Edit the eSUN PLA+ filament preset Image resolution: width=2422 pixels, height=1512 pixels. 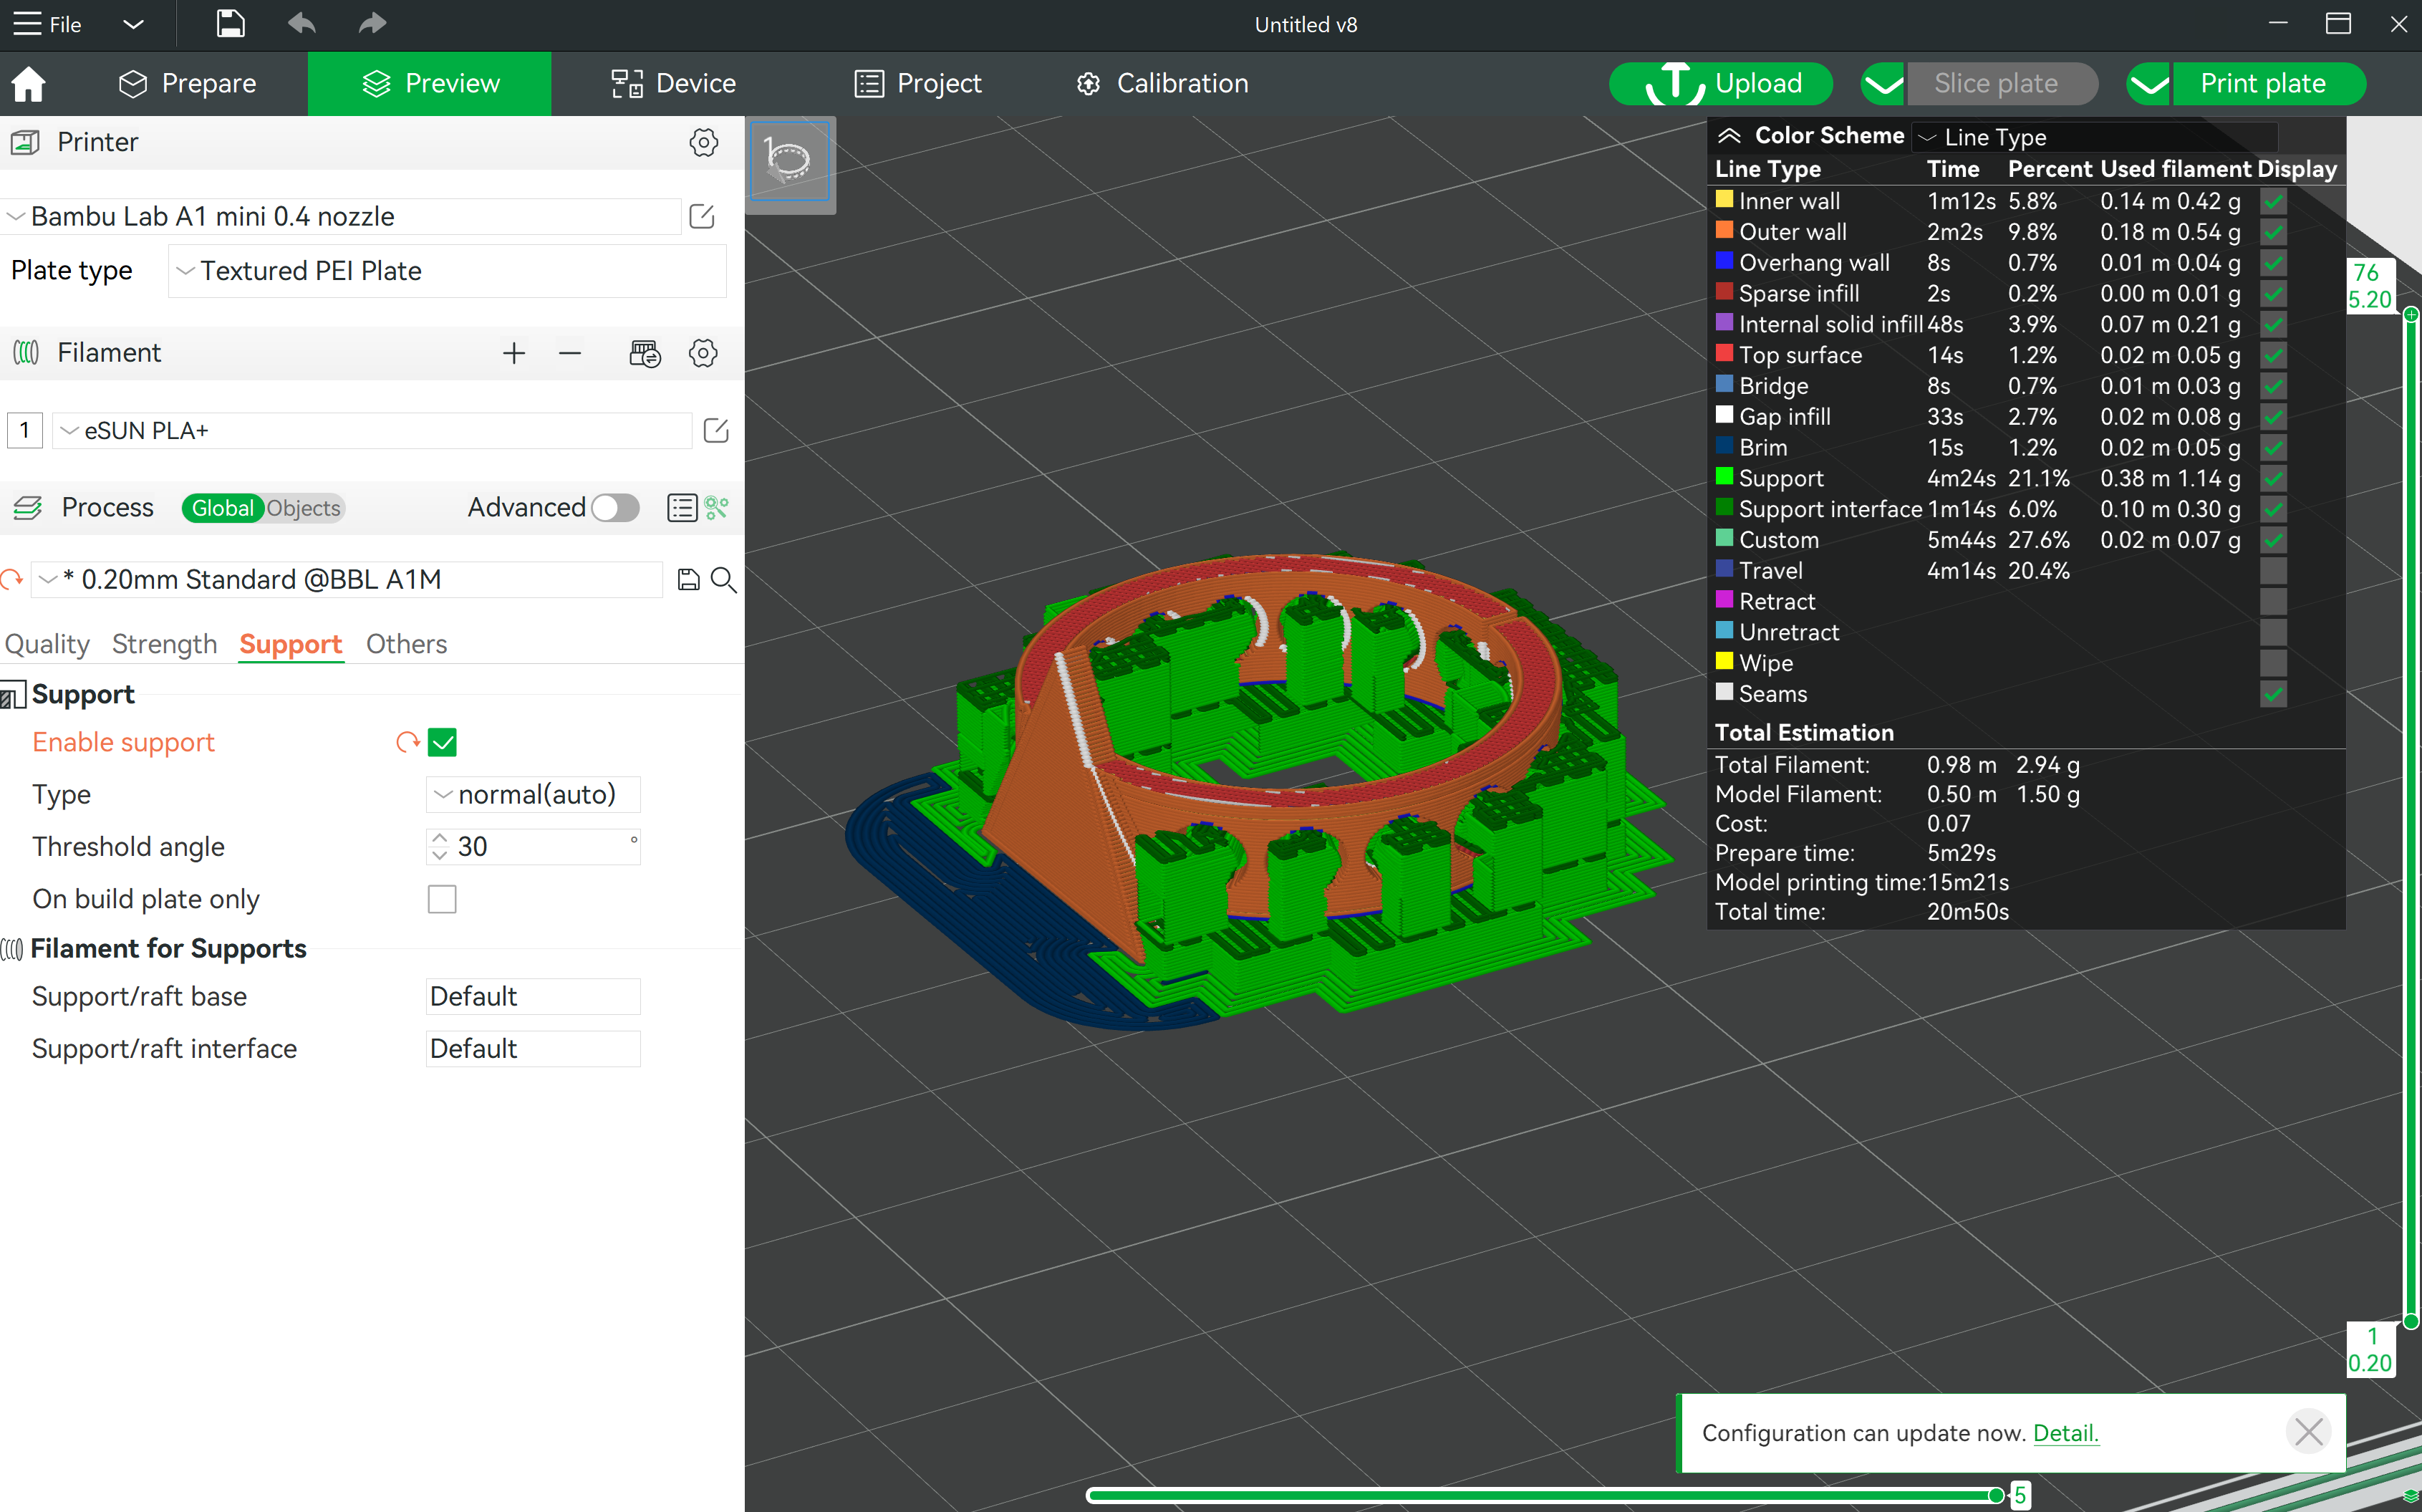715,430
